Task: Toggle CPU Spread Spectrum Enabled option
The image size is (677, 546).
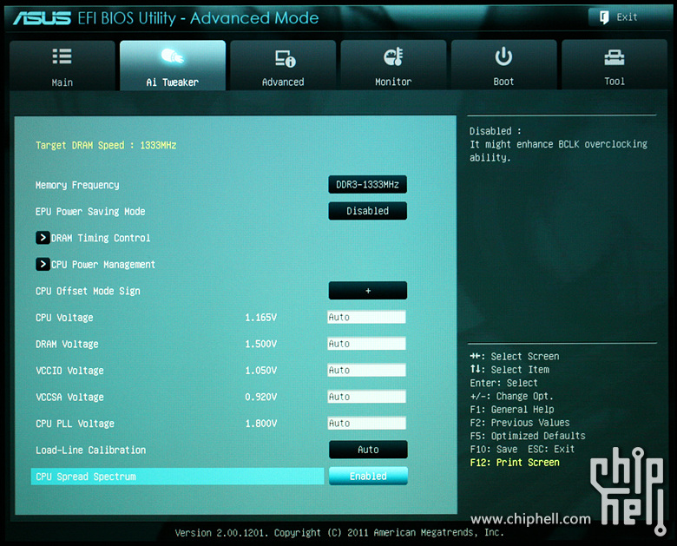Action: point(368,476)
